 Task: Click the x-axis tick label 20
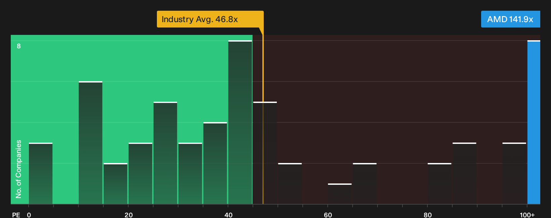(x=129, y=215)
